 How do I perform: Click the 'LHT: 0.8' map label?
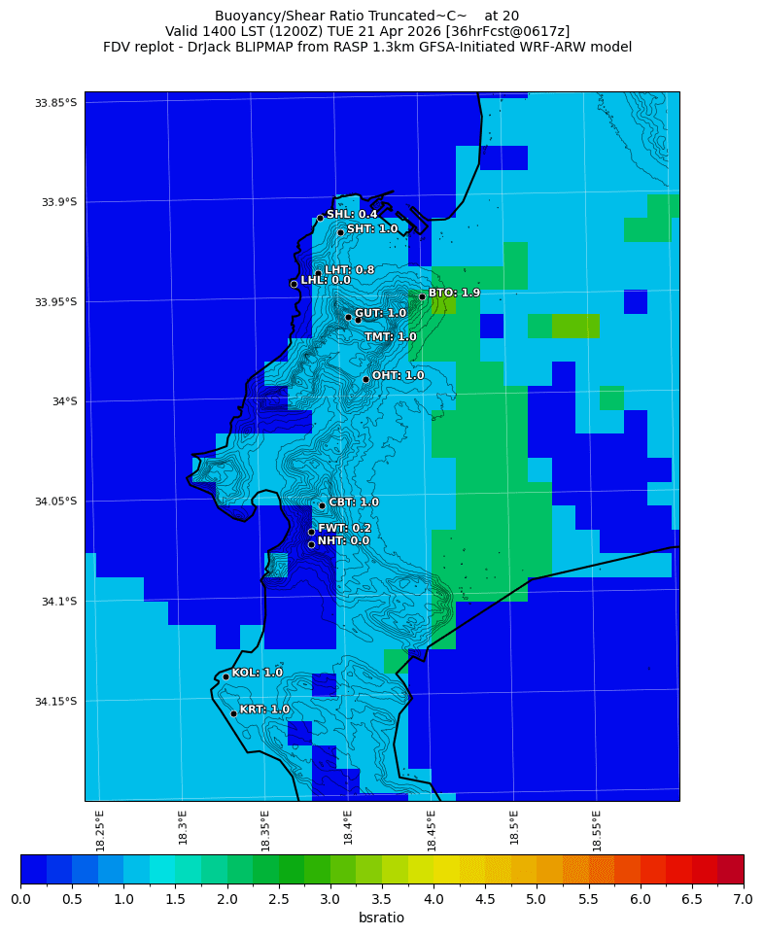pyautogui.click(x=349, y=270)
